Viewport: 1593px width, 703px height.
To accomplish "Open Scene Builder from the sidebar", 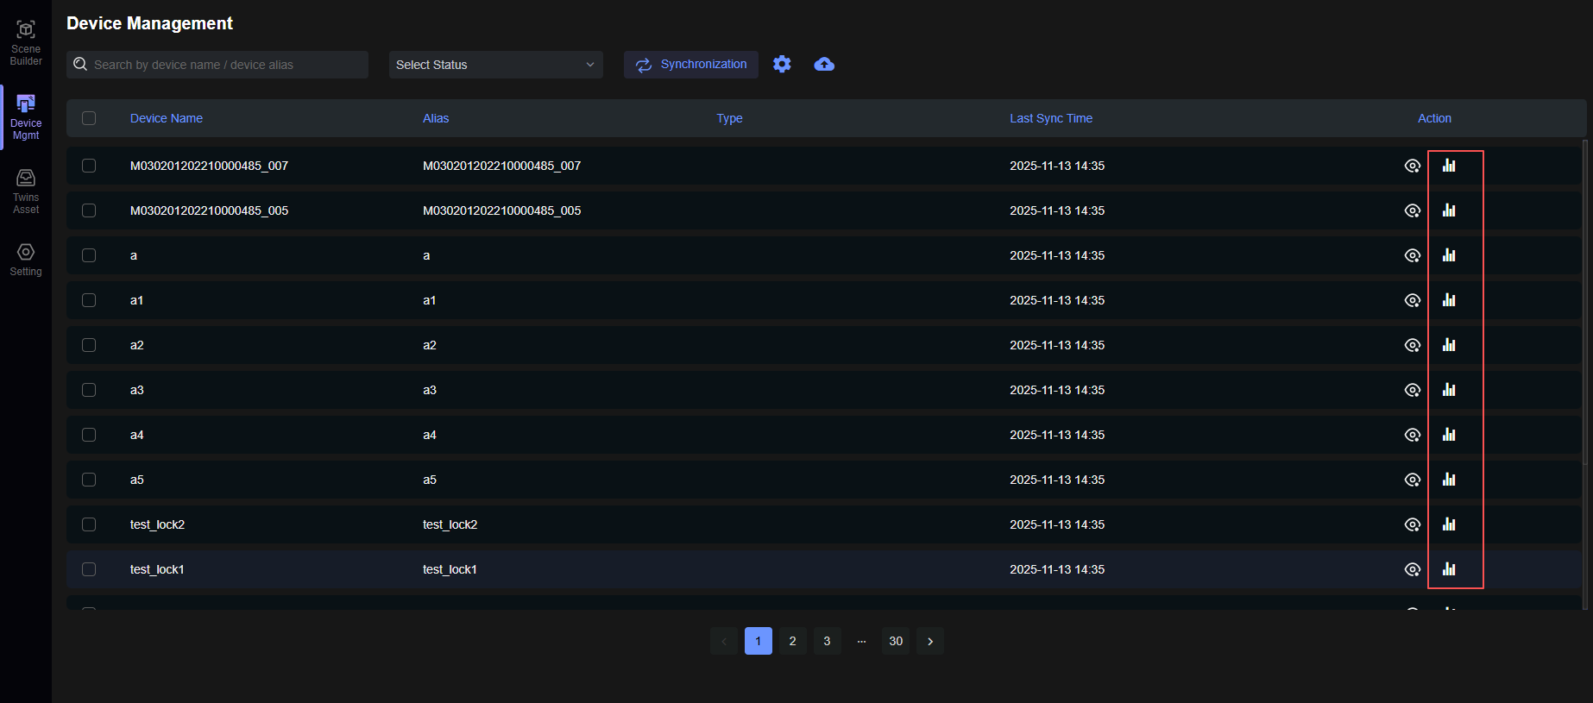I will (x=26, y=42).
